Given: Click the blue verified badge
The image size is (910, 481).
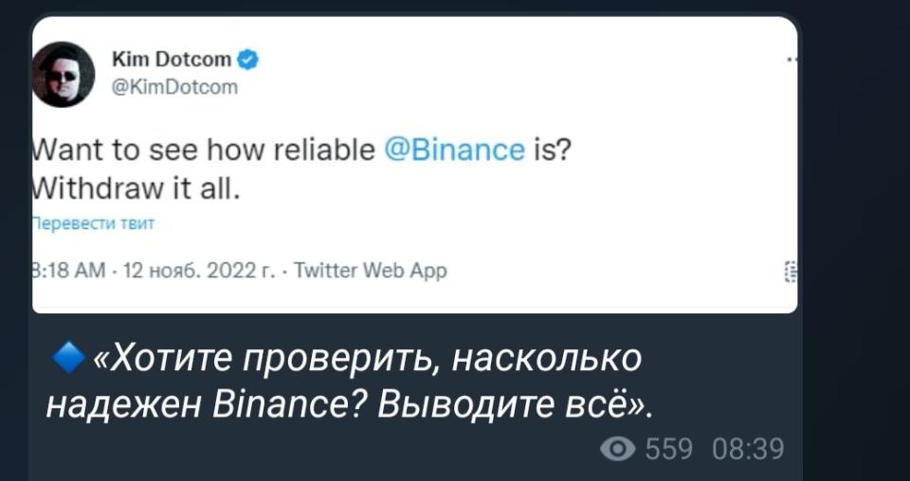Looking at the screenshot, I should tap(247, 60).
